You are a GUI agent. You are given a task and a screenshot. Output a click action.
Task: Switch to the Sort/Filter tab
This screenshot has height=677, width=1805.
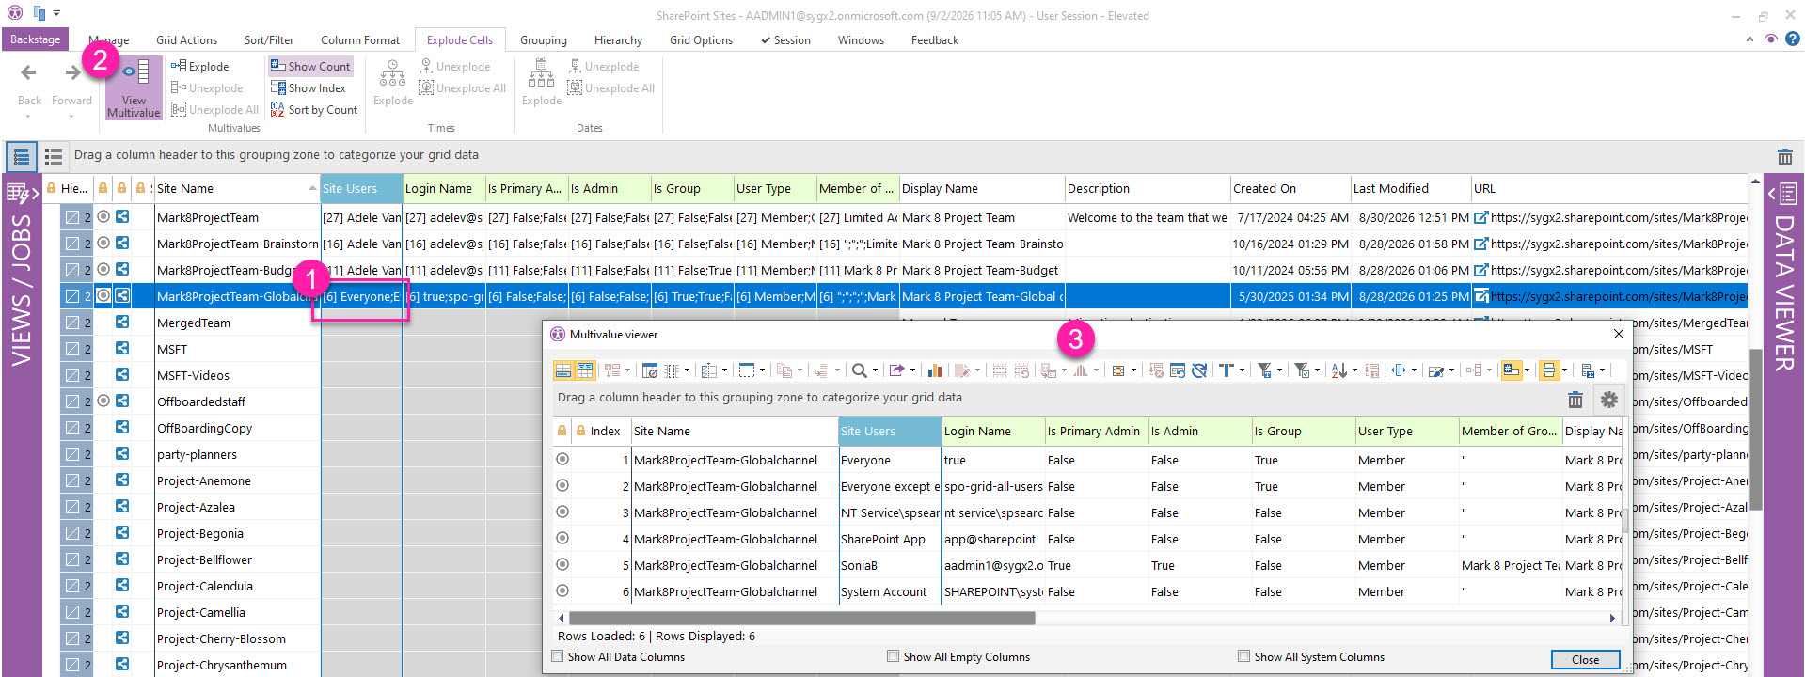coord(269,40)
